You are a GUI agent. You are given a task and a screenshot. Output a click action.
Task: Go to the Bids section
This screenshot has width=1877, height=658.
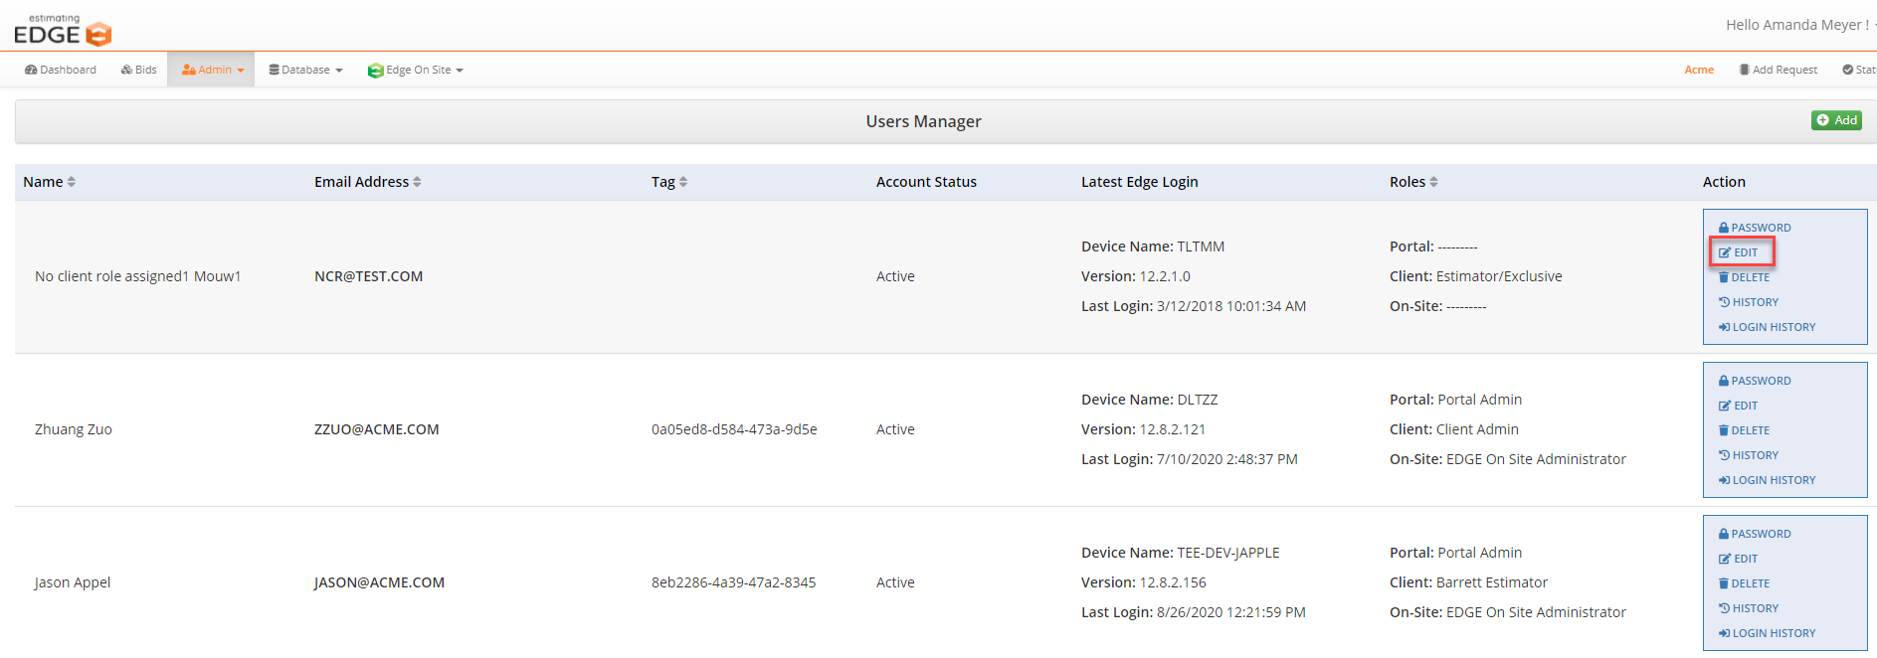139,70
